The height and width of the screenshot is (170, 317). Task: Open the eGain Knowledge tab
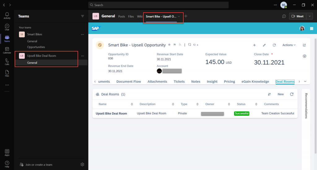pyautogui.click(x=255, y=81)
